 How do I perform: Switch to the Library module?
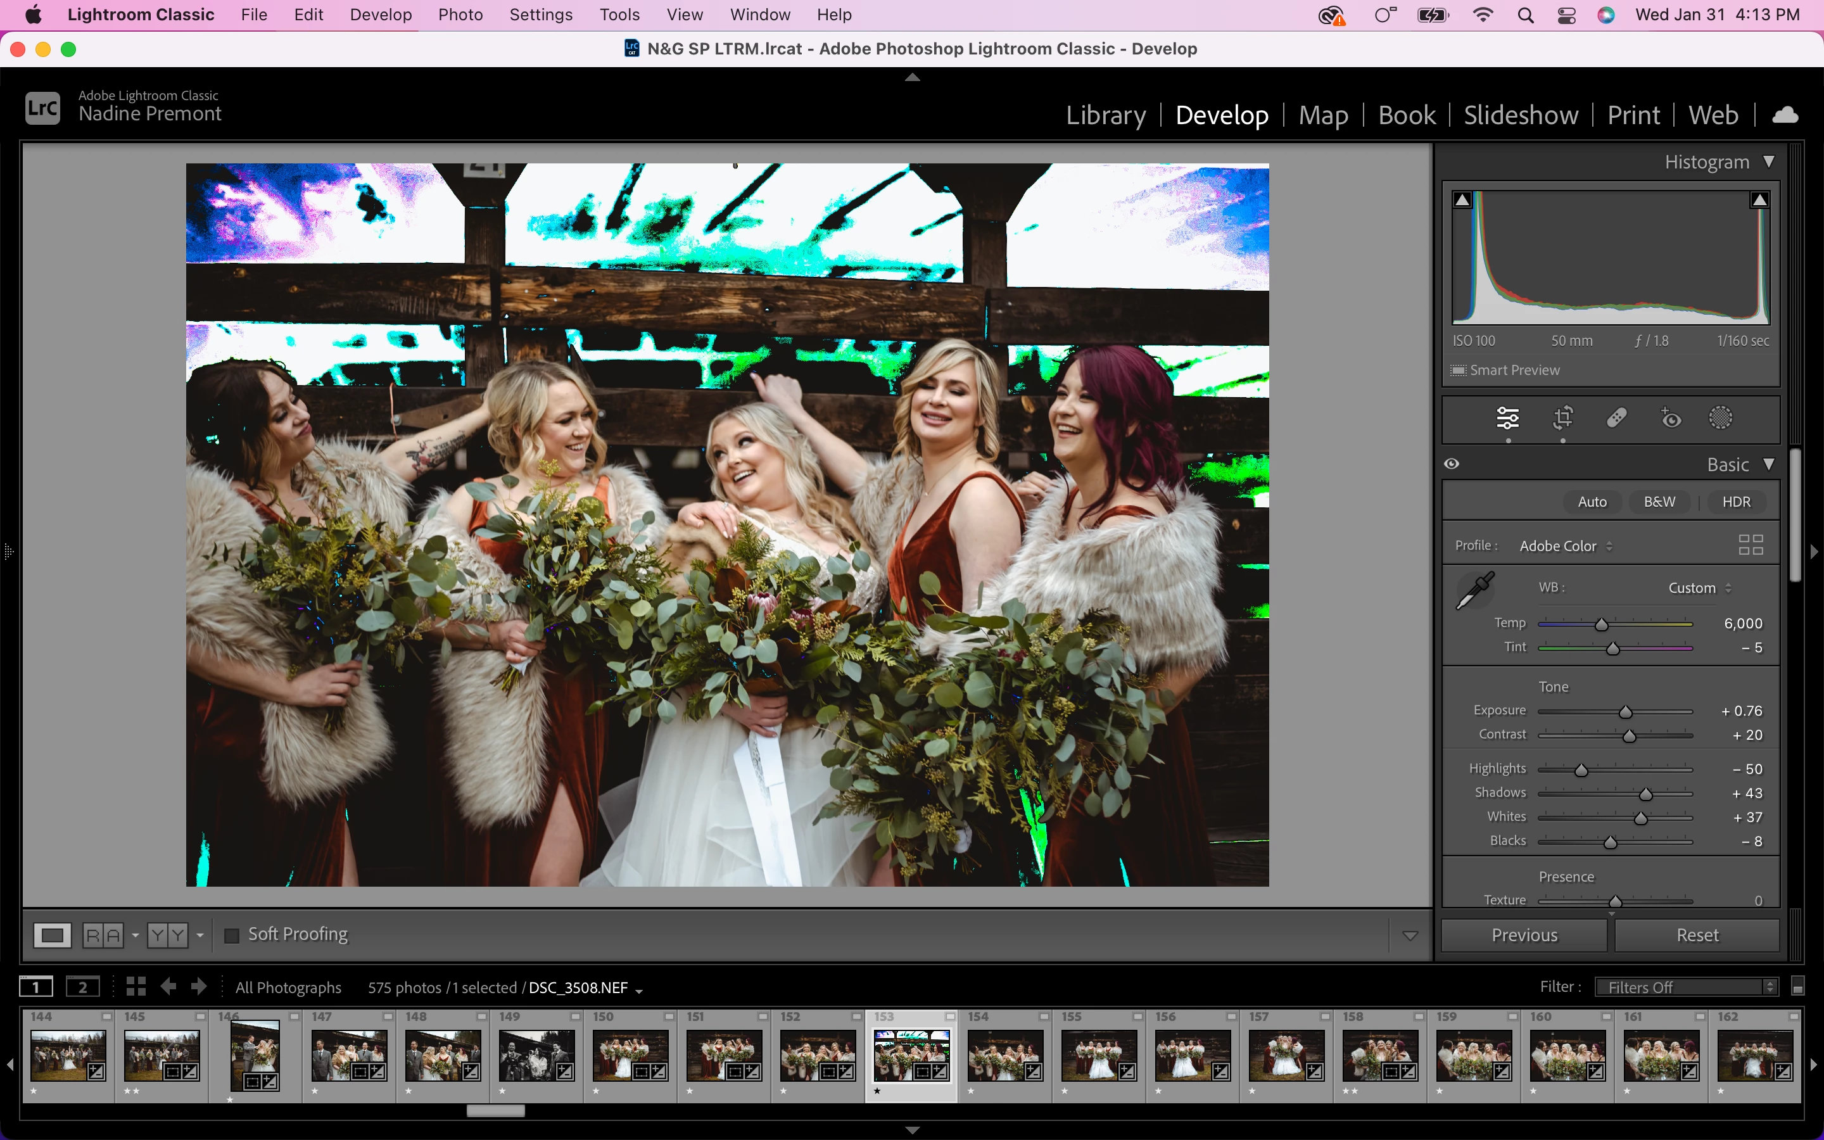click(1105, 115)
